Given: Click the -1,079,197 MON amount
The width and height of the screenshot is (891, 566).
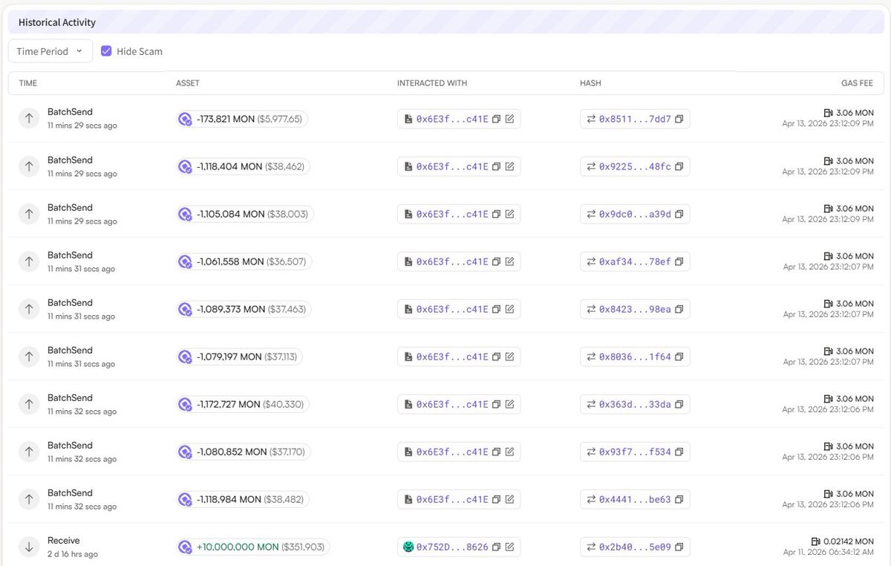Looking at the screenshot, I should click(x=229, y=357).
